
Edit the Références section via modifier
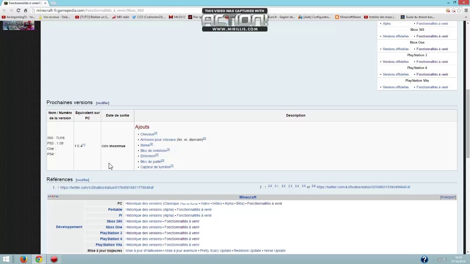pos(82,180)
